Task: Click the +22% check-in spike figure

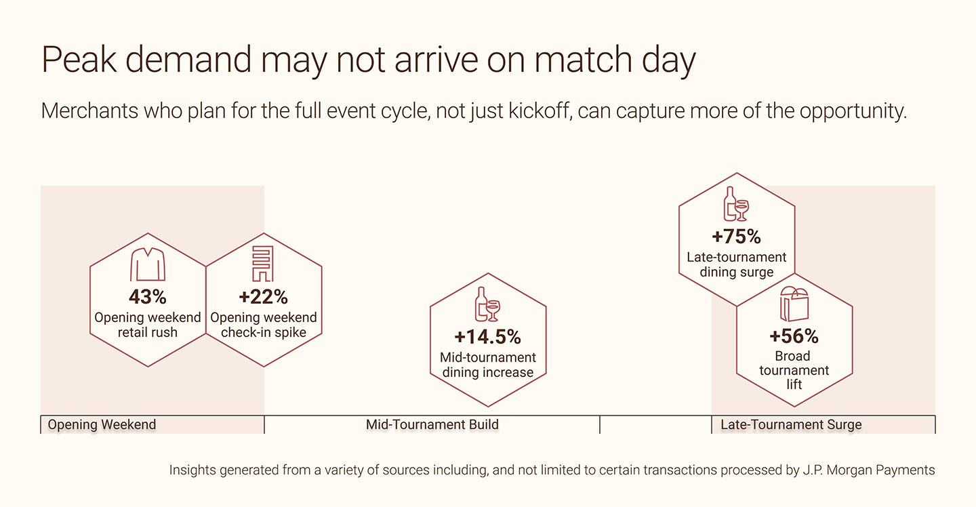Action: click(263, 297)
